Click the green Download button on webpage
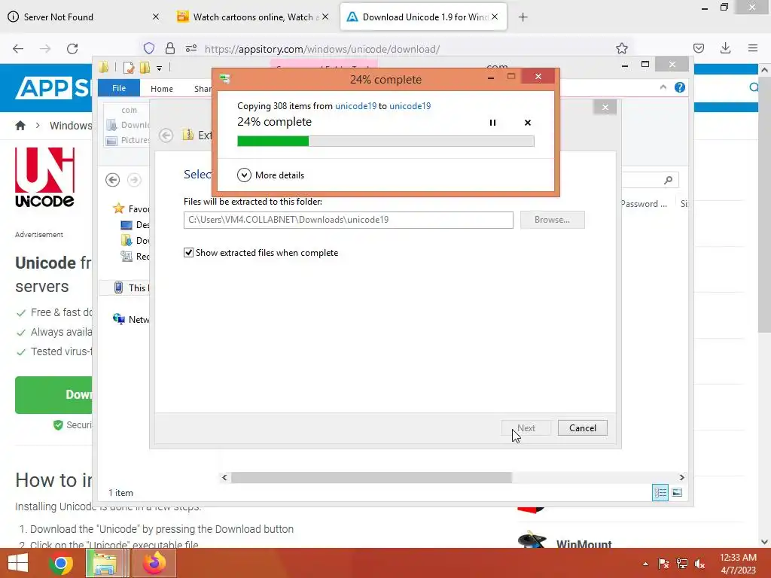This screenshot has width=771, height=578. (53, 395)
